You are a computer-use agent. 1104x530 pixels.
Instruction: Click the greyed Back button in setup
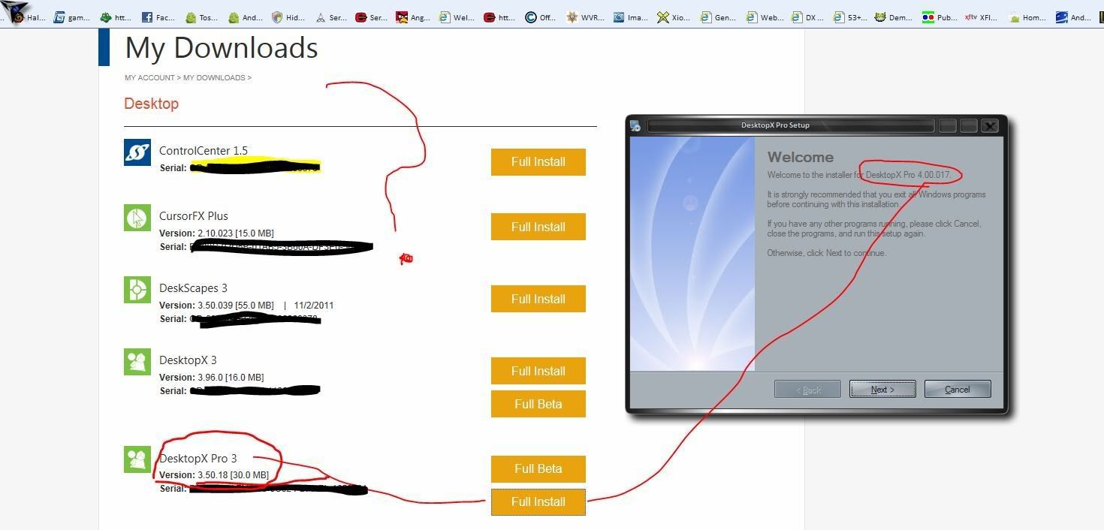tap(807, 389)
